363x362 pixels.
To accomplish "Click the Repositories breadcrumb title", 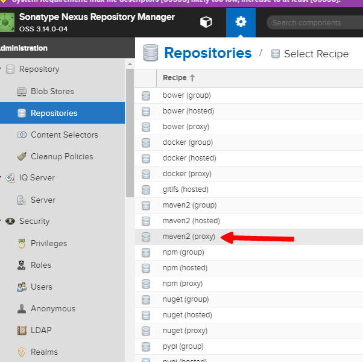I will pos(207,53).
